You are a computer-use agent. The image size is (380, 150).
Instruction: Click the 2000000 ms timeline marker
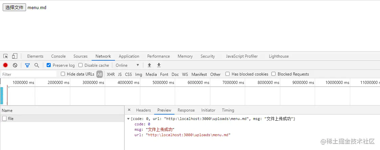click(x=58, y=83)
